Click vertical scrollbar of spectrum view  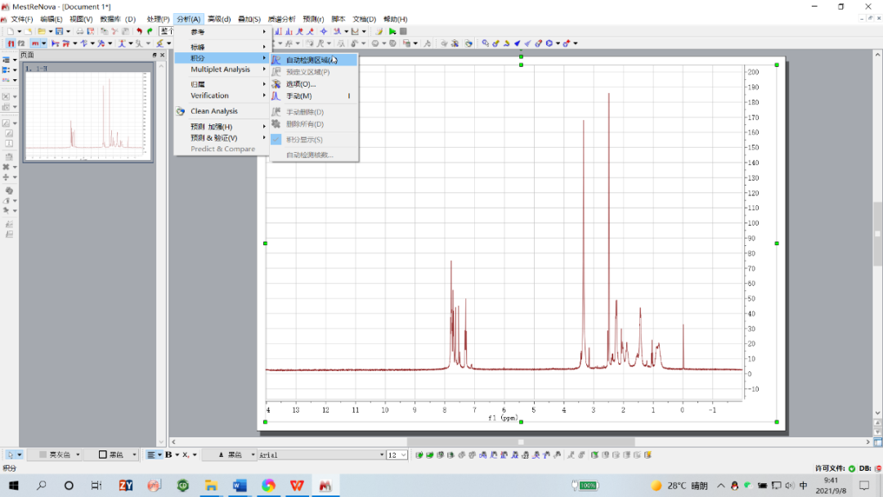[x=877, y=234]
